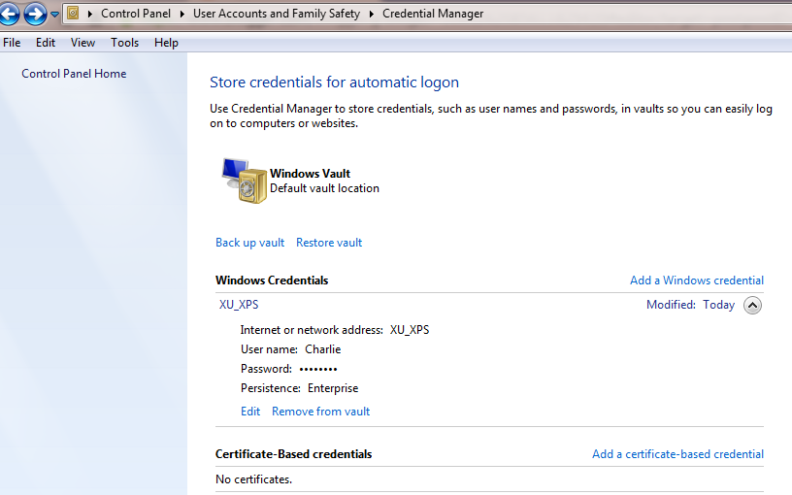The height and width of the screenshot is (495, 792).
Task: Click Add a Windows credential
Action: (x=697, y=280)
